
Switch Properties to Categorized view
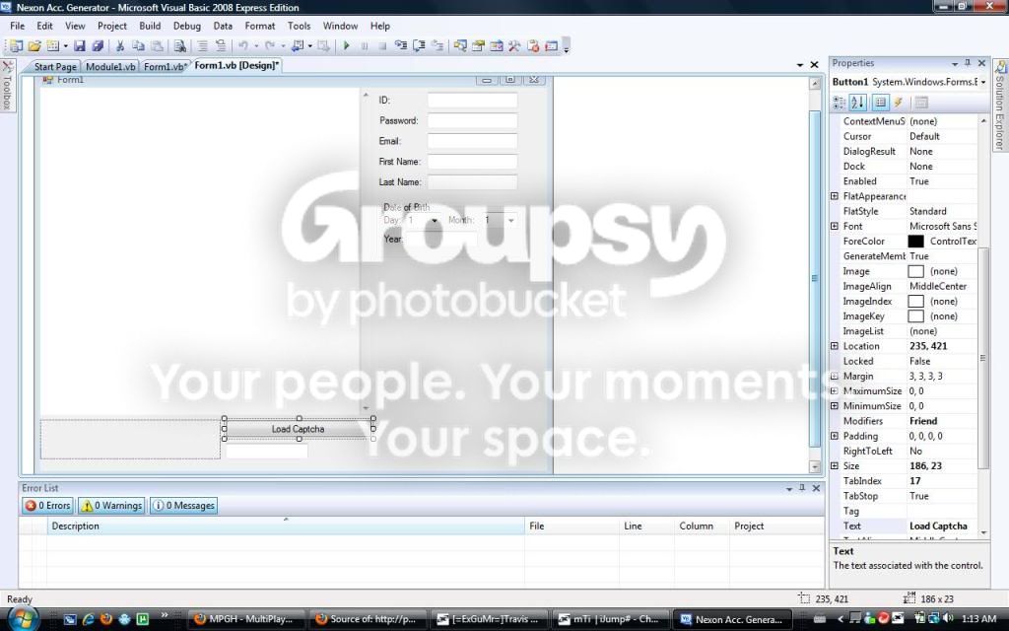pyautogui.click(x=840, y=103)
